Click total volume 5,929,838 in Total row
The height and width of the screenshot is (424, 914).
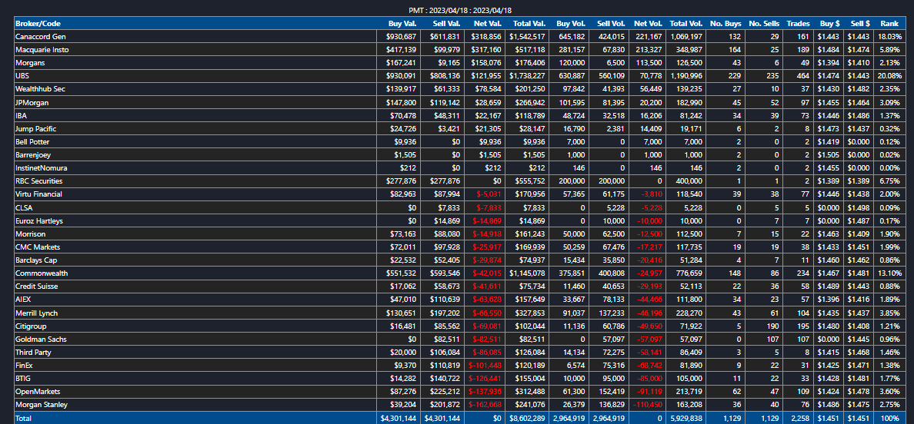click(685, 418)
